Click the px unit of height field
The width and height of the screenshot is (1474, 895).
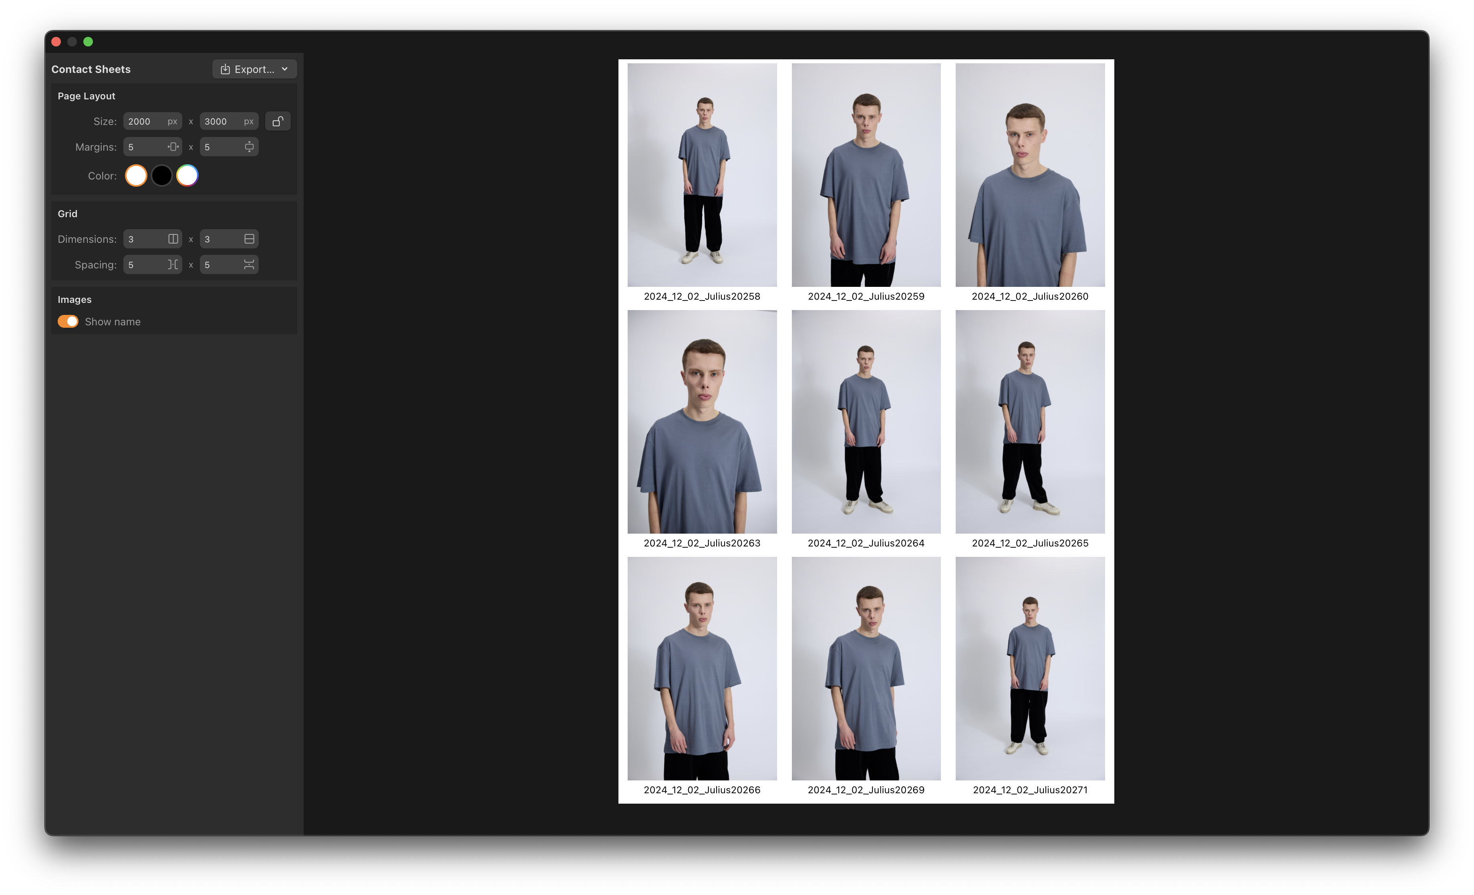(x=248, y=121)
